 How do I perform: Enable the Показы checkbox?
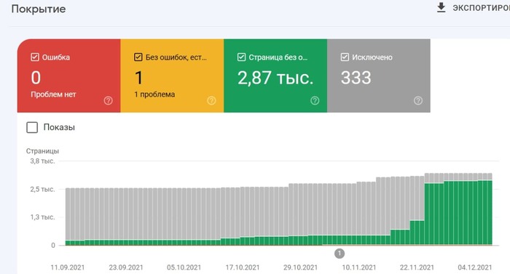coord(32,127)
